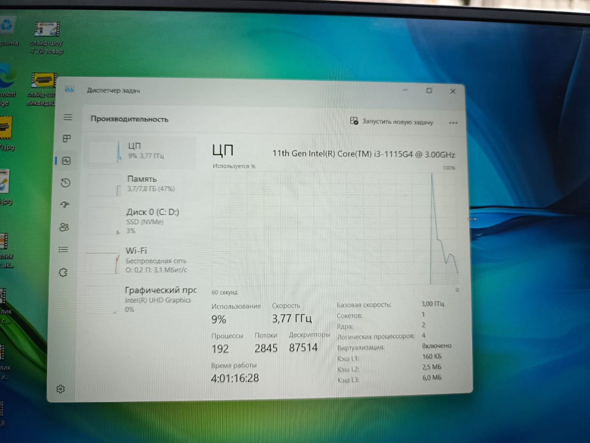Select the Performance page icon in sidebar
590x443 pixels.
point(66,161)
